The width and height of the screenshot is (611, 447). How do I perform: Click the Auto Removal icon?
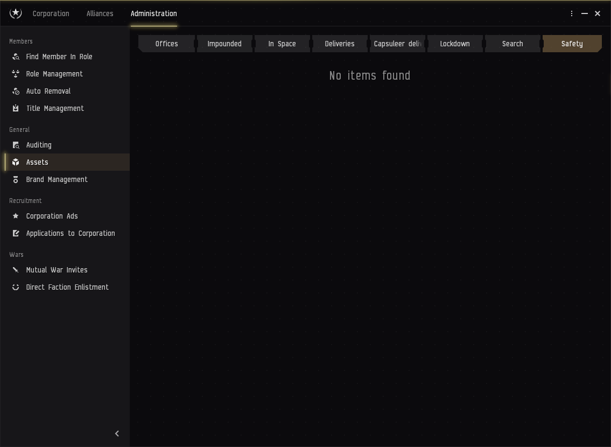tap(16, 91)
